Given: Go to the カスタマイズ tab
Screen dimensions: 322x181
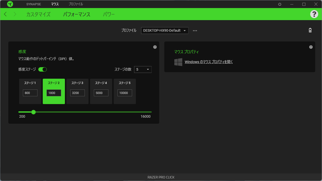Looking at the screenshot, I should click(x=38, y=14).
